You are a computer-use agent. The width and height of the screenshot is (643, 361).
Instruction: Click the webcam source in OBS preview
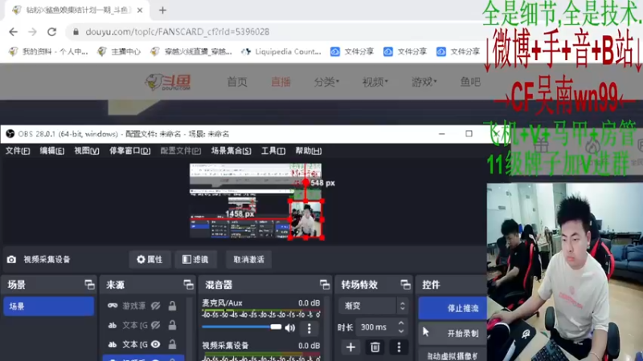[x=306, y=219]
